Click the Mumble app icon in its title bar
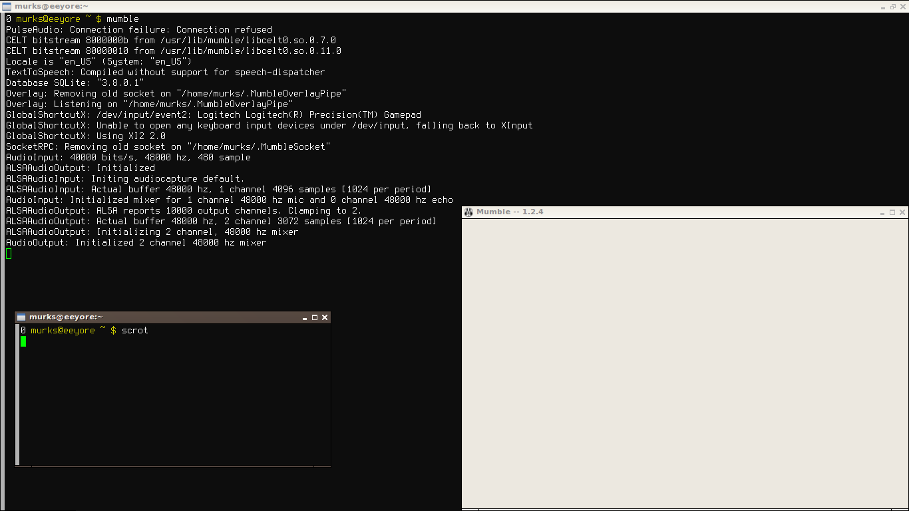The width and height of the screenshot is (909, 511). pyautogui.click(x=468, y=212)
